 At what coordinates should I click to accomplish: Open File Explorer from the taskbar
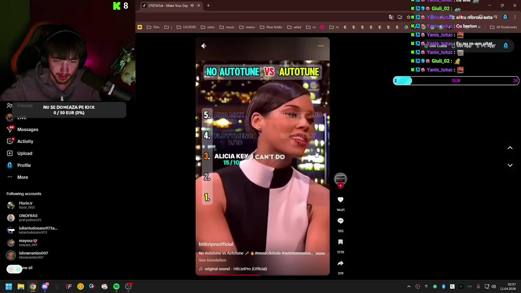tap(21, 286)
